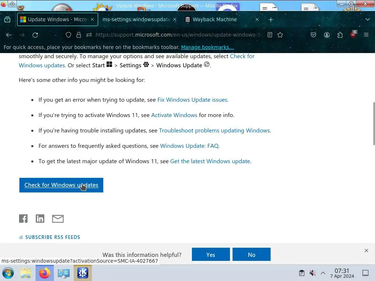Share the article on Facebook
375x281 pixels.
pos(23,219)
